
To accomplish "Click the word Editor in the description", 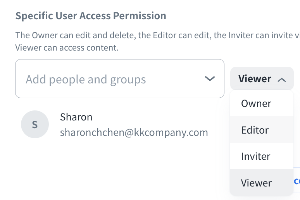I will coord(147,36).
